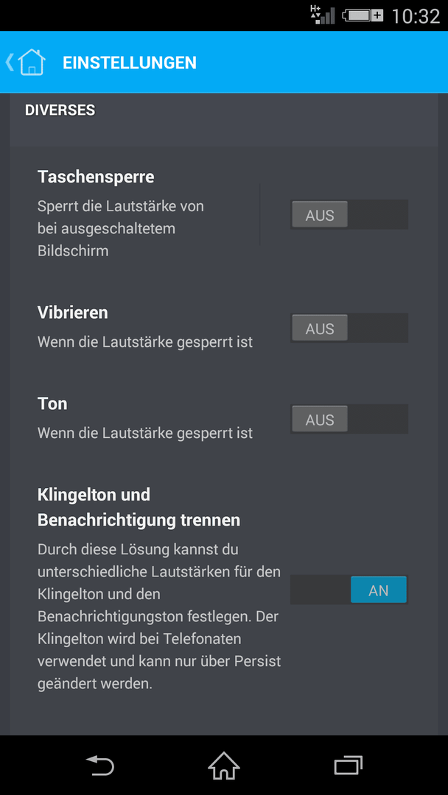Tap the Klingelton und Benachrichtigung trennen title
The image size is (448, 795).
pos(139,507)
